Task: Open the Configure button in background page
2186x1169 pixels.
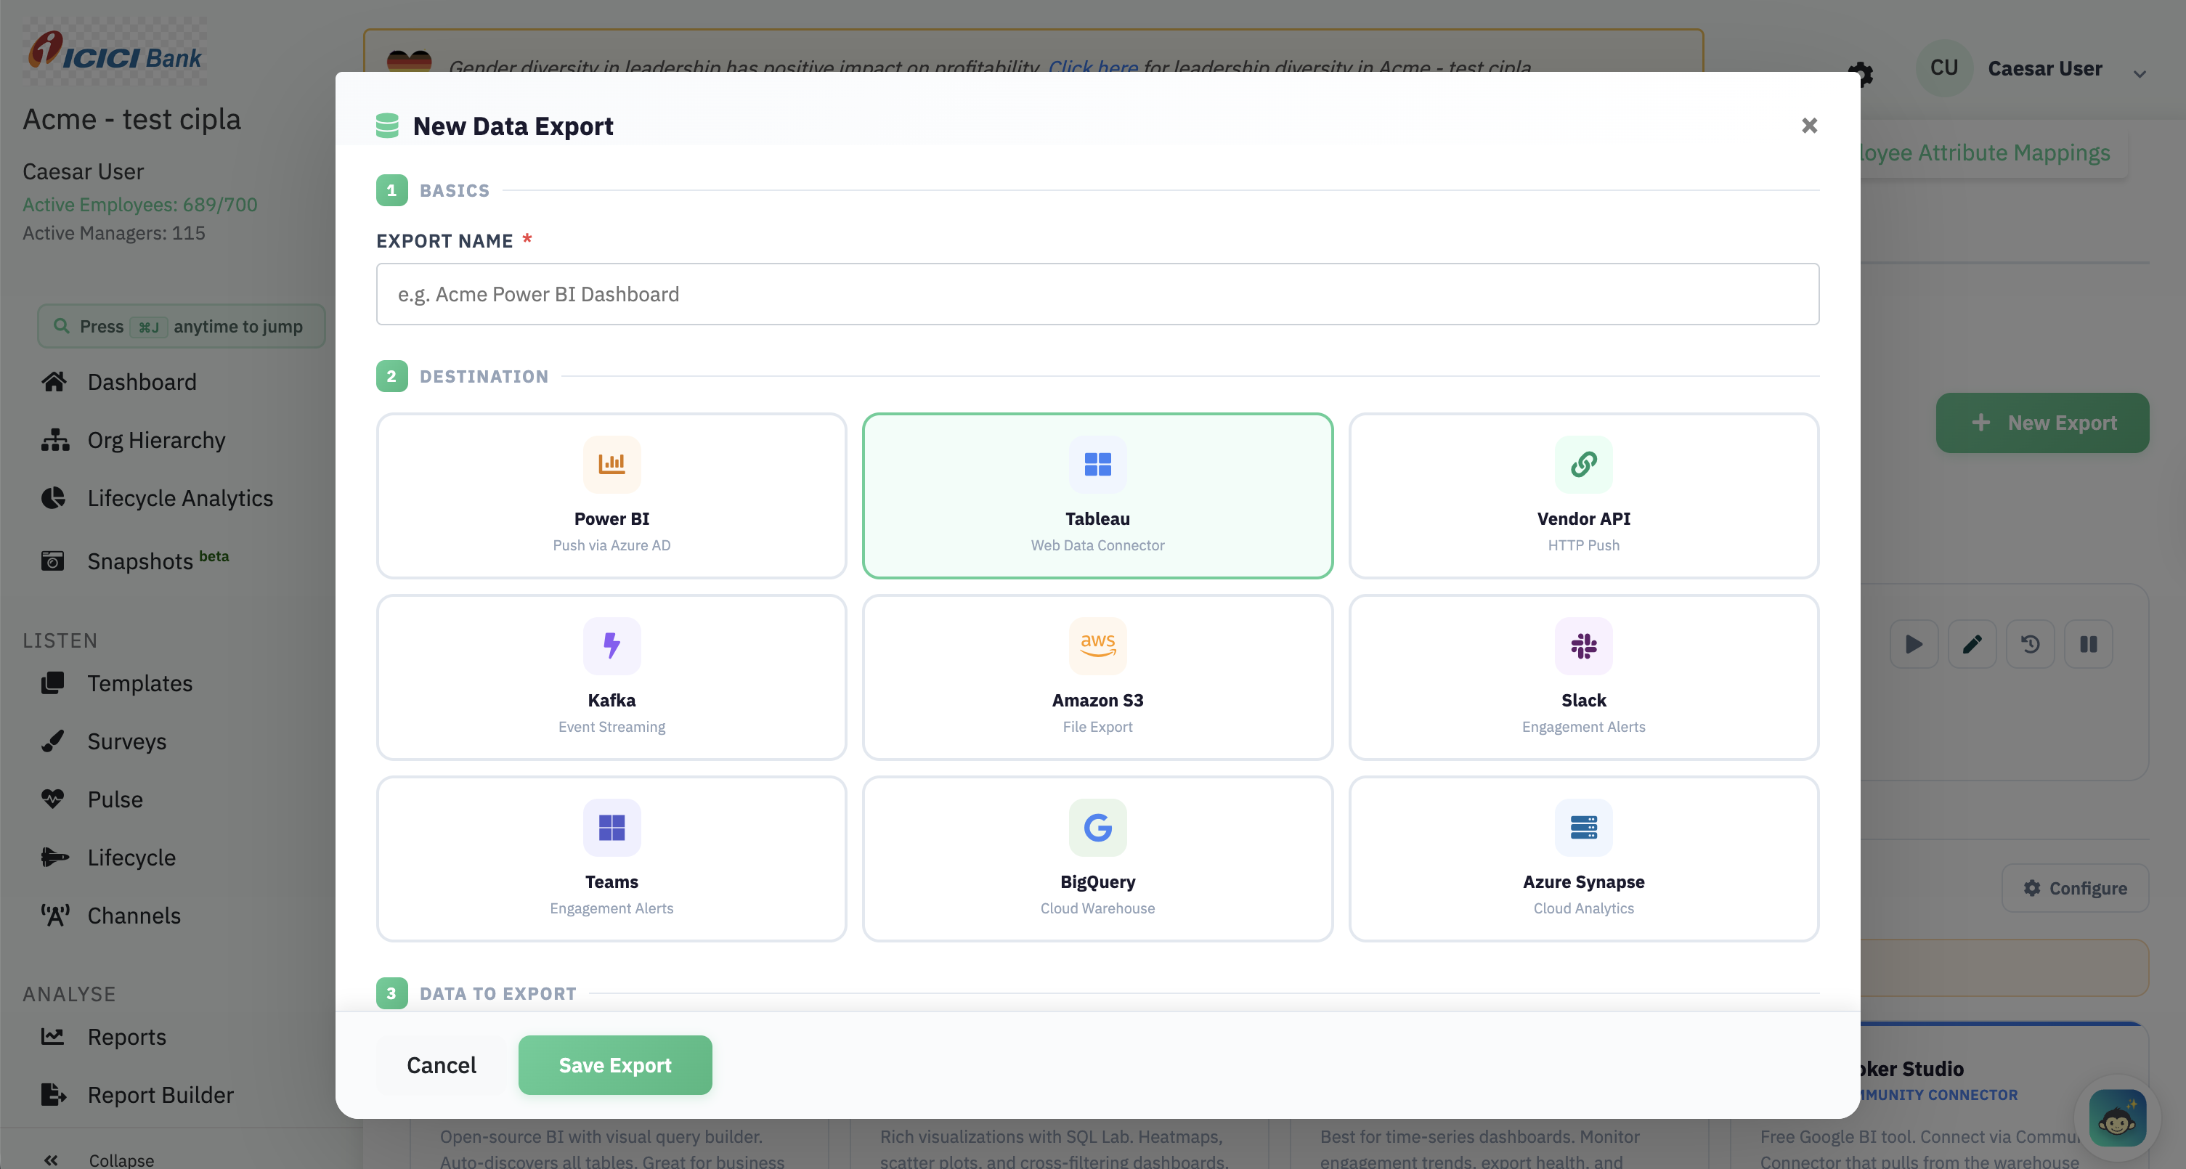Action: (2075, 888)
